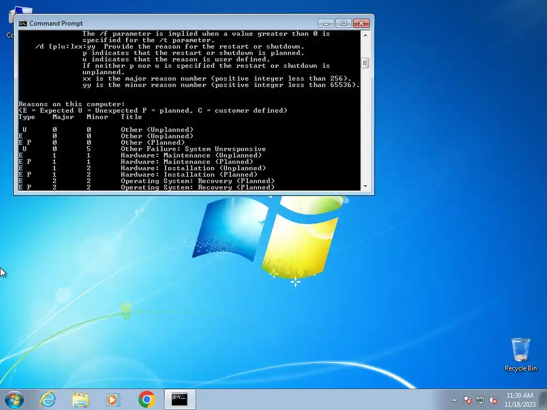Click the Command Prompt title bar system icon
Viewport: 547px width, 410px height.
coord(23,23)
